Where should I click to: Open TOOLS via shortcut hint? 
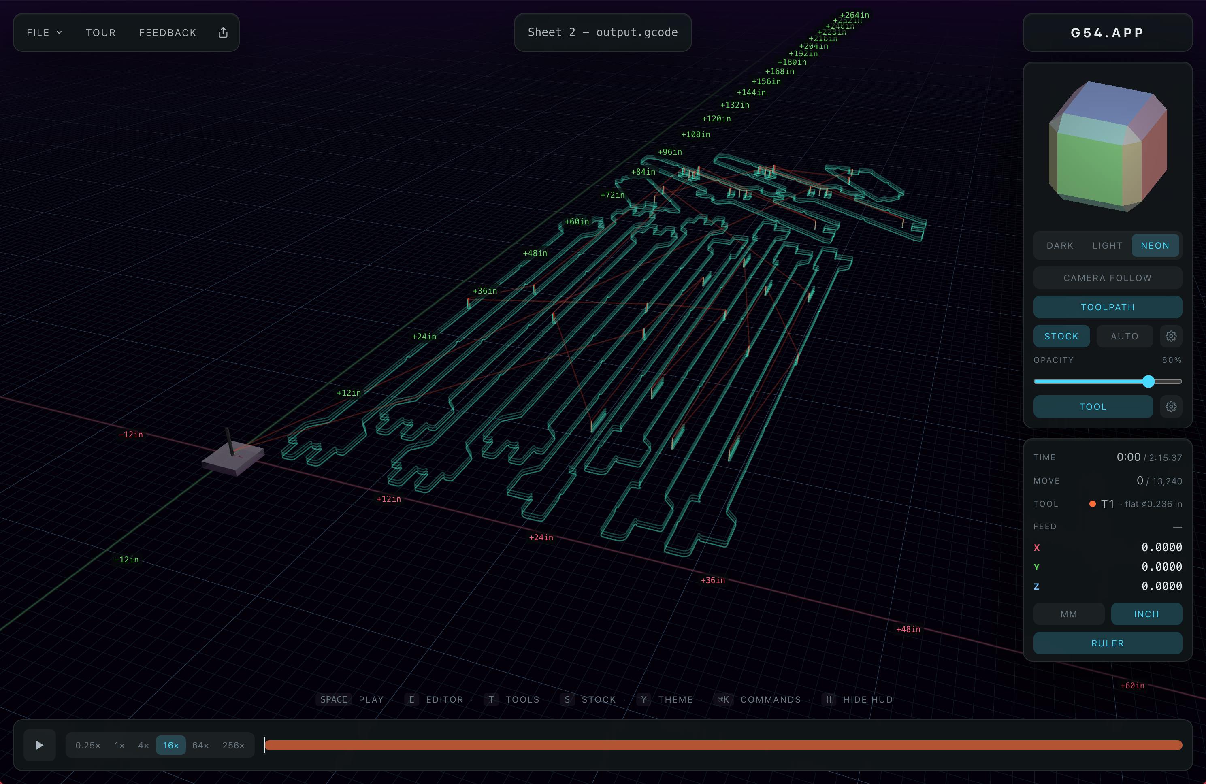[512, 699]
